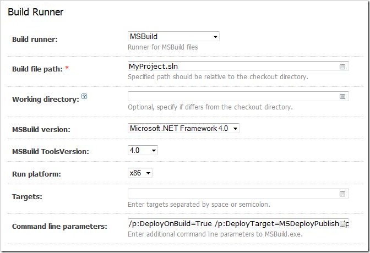Click the Build Runner section heading

tap(36, 12)
